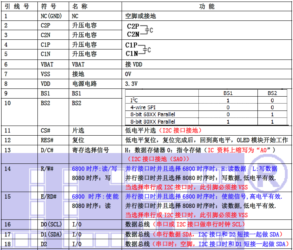Click the 8-bit 68XX Parallel row label
The height and width of the screenshot is (250, 293).
click(152, 114)
